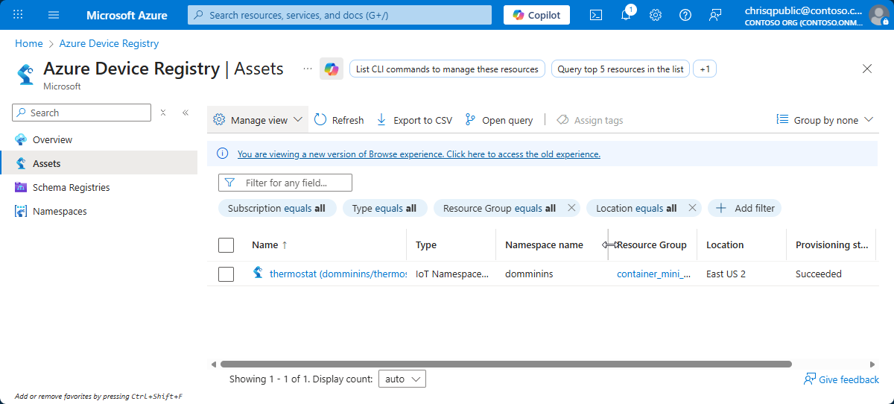Open the thermostat asset link

click(337, 274)
